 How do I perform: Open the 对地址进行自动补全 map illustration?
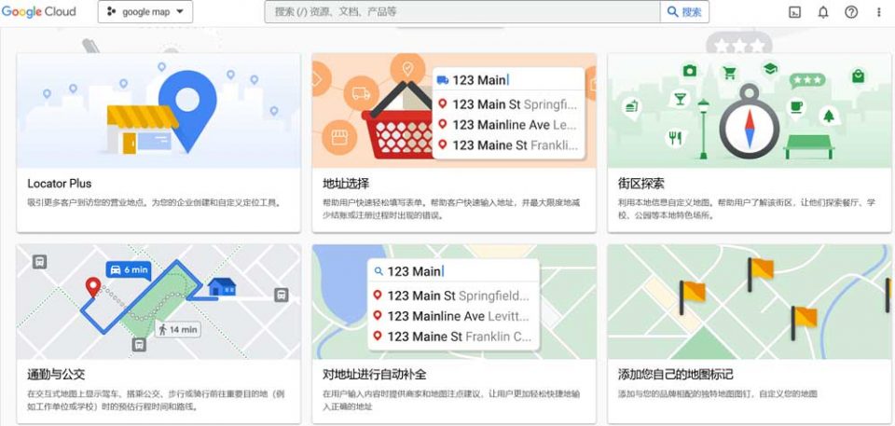point(454,302)
